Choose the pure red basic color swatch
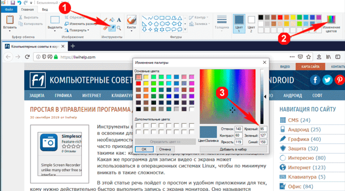The height and width of the screenshot is (191, 345). (x=139, y=84)
